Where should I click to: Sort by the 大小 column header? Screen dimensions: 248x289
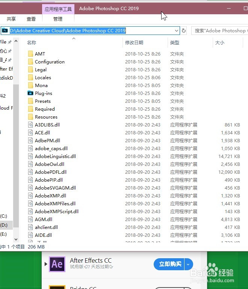coord(219,42)
